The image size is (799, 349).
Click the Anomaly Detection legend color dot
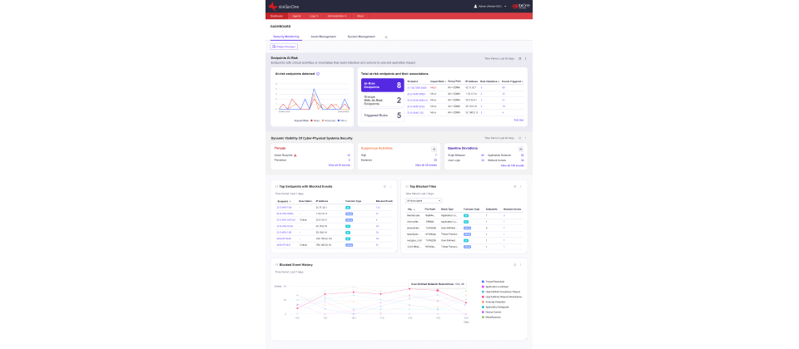tap(483, 301)
